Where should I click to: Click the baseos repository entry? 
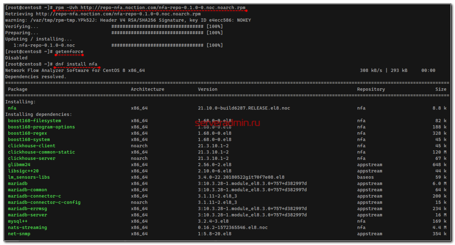(x=365, y=177)
